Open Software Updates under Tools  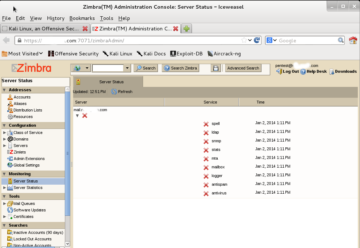29,210
